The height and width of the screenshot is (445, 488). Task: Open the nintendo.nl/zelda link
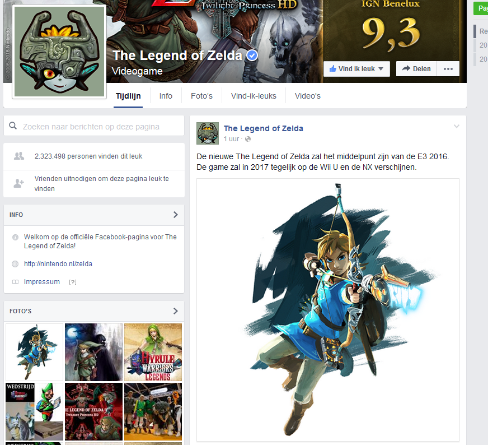pos(58,264)
